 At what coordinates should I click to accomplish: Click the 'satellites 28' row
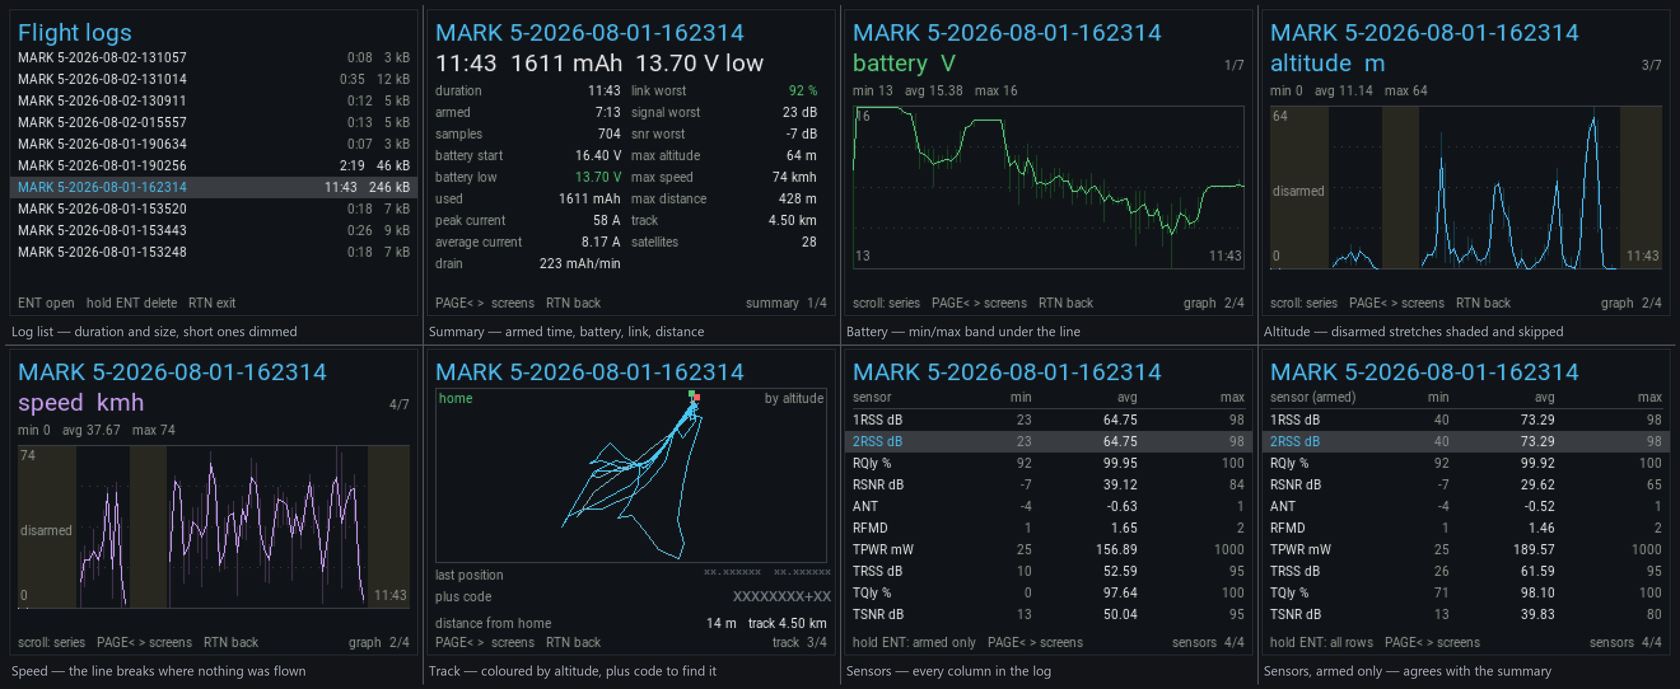pyautogui.click(x=724, y=242)
